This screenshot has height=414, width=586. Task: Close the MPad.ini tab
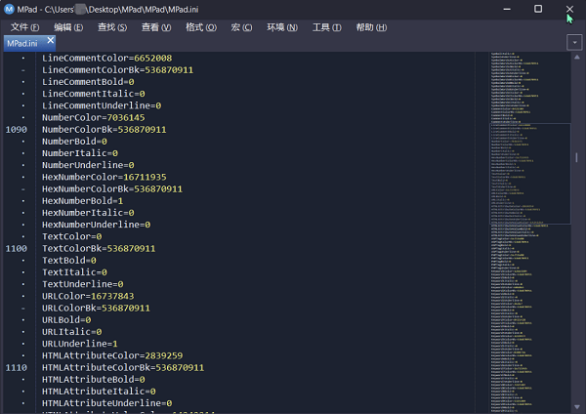point(51,40)
